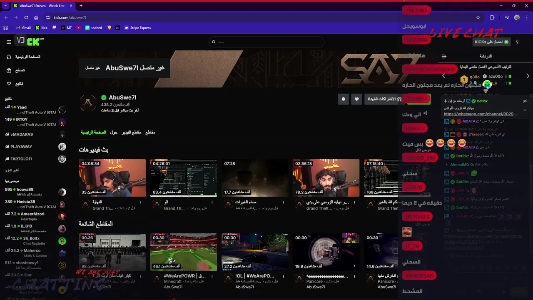Open AmeerMzori recommended channel

pos(35,216)
